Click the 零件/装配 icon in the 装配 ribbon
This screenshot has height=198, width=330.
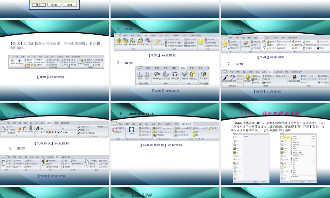[140, 42]
